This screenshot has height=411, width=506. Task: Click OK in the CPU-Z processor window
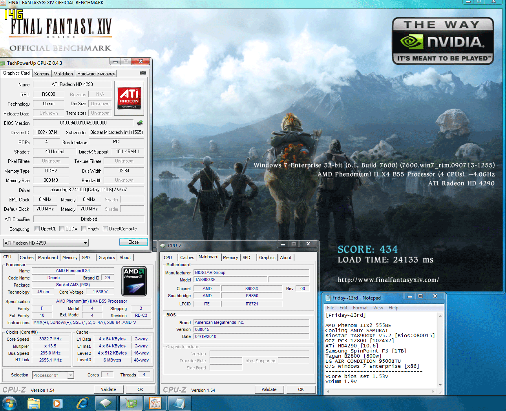click(141, 389)
